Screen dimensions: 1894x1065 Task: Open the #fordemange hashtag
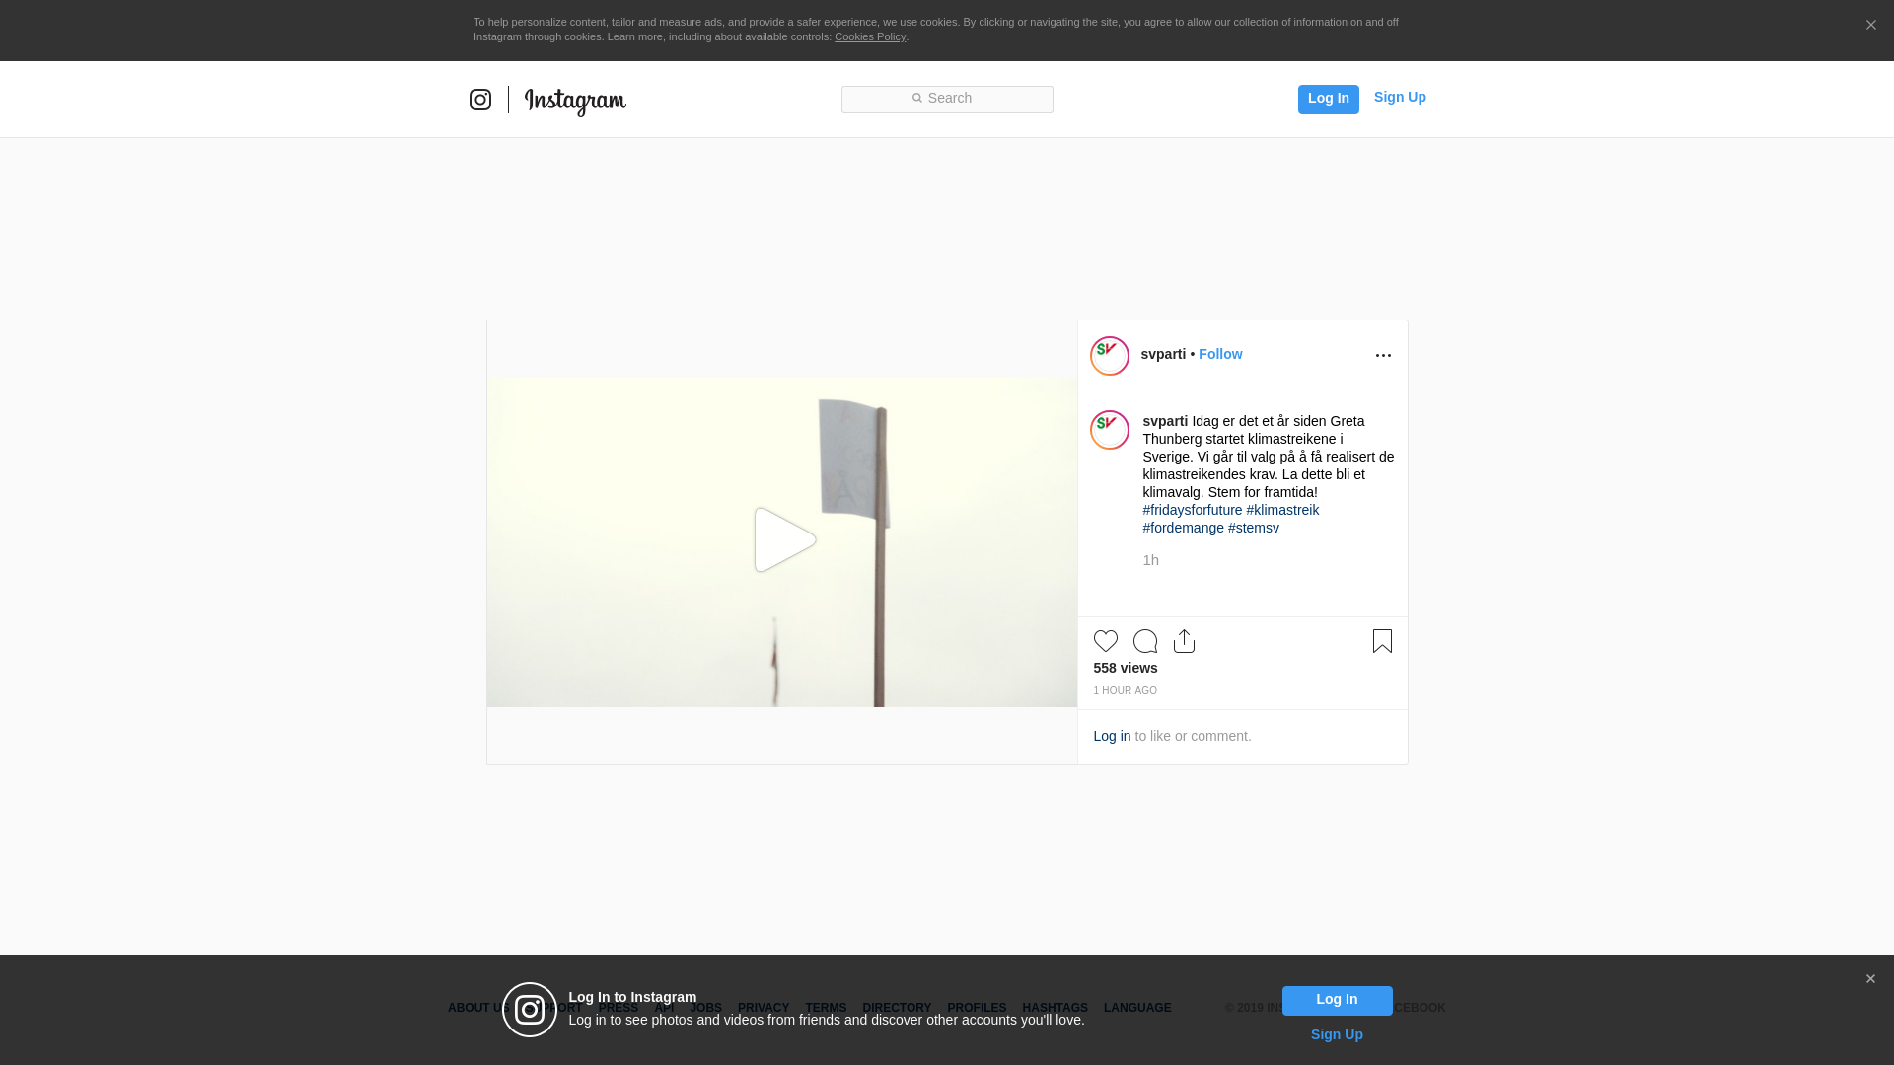click(1183, 528)
